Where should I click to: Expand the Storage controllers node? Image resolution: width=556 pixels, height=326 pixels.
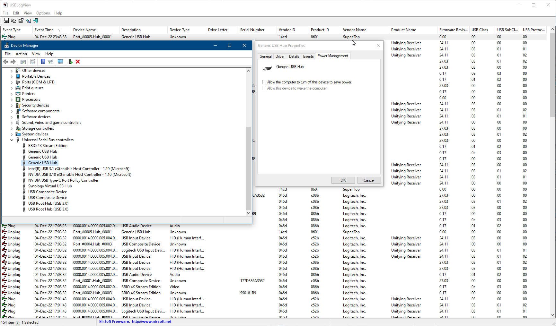pyautogui.click(x=12, y=128)
